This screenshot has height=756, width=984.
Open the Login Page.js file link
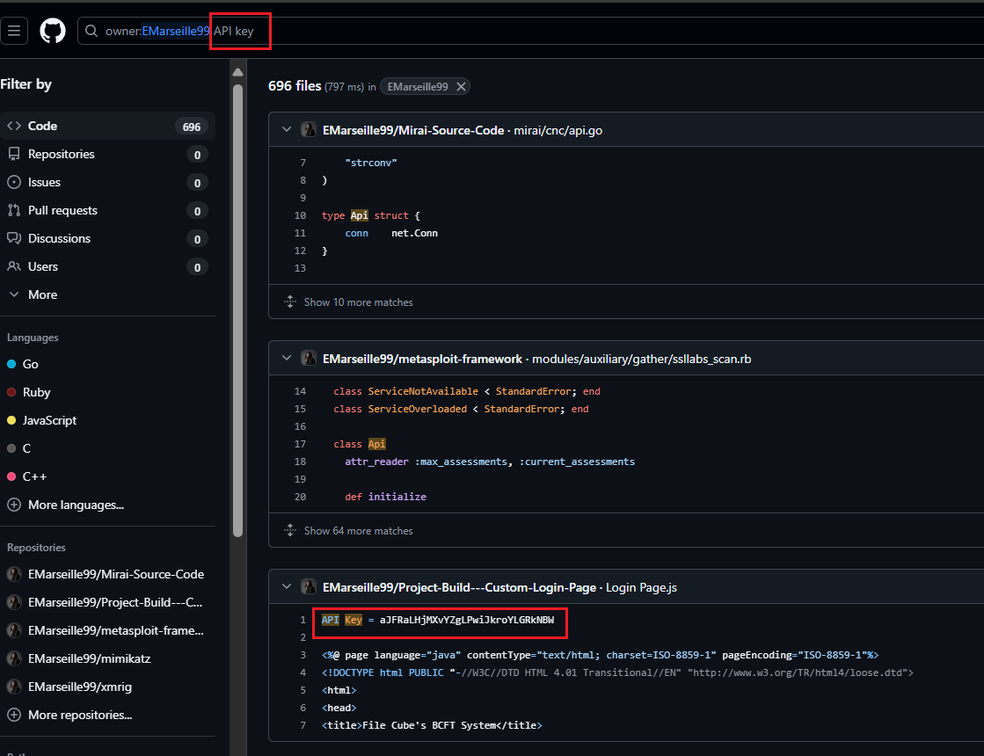pyautogui.click(x=641, y=587)
